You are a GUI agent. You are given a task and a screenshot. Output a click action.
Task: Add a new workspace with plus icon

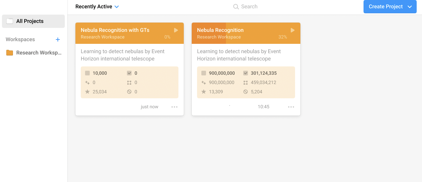point(58,40)
